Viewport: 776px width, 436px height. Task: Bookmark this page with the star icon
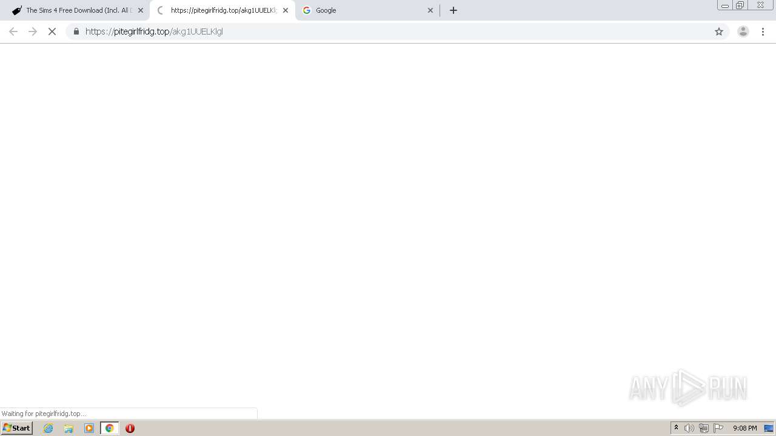coord(719,31)
